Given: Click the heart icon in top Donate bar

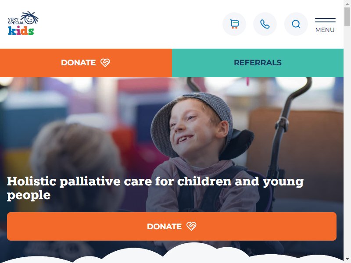Looking at the screenshot, I should (x=105, y=63).
